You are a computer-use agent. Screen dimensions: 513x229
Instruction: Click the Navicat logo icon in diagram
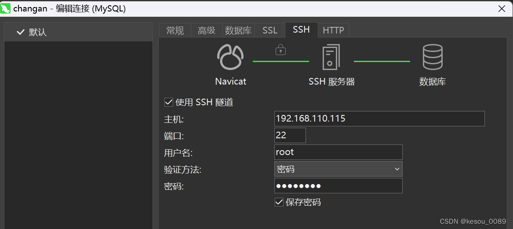point(230,57)
